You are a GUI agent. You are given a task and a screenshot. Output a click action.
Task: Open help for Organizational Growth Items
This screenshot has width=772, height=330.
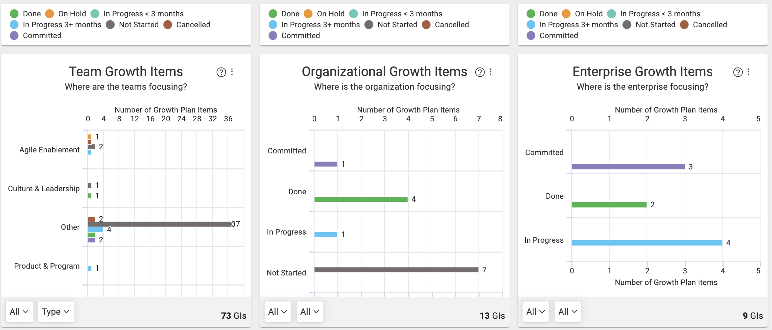pos(480,72)
